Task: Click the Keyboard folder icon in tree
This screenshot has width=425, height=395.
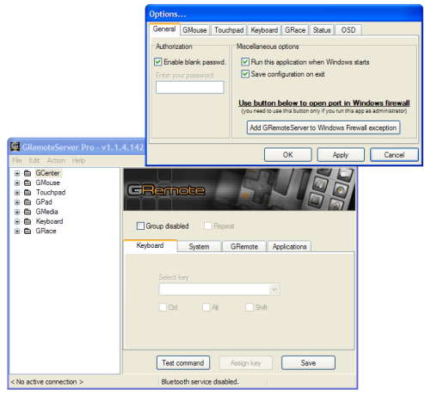Action: (x=28, y=221)
